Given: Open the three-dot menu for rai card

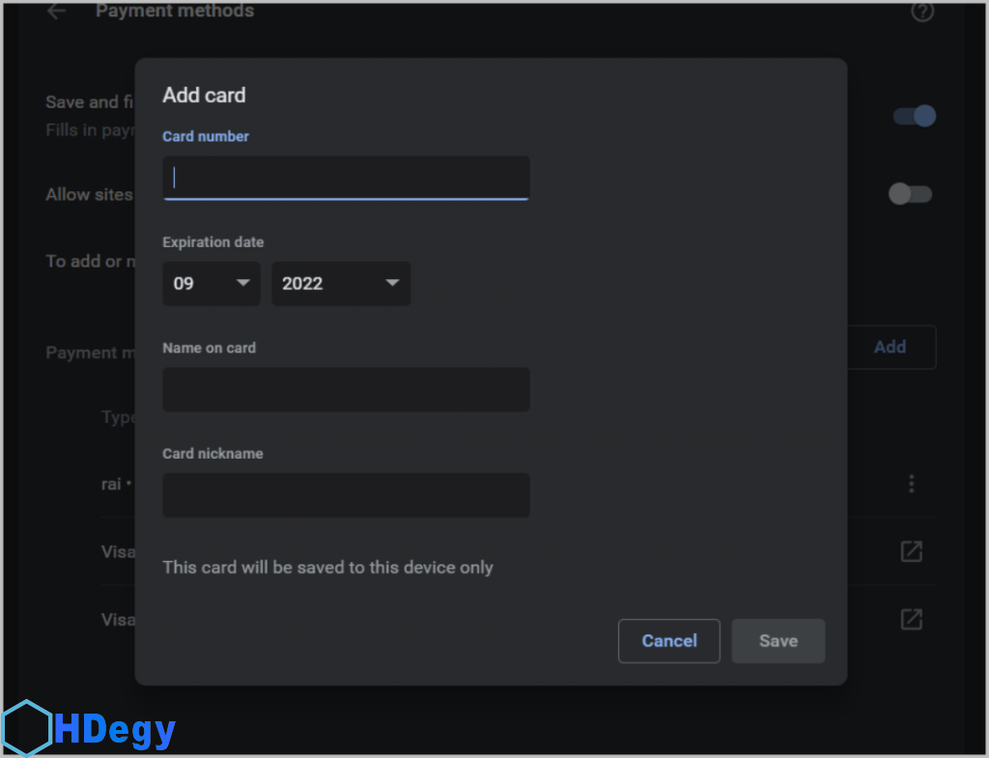Looking at the screenshot, I should [911, 484].
